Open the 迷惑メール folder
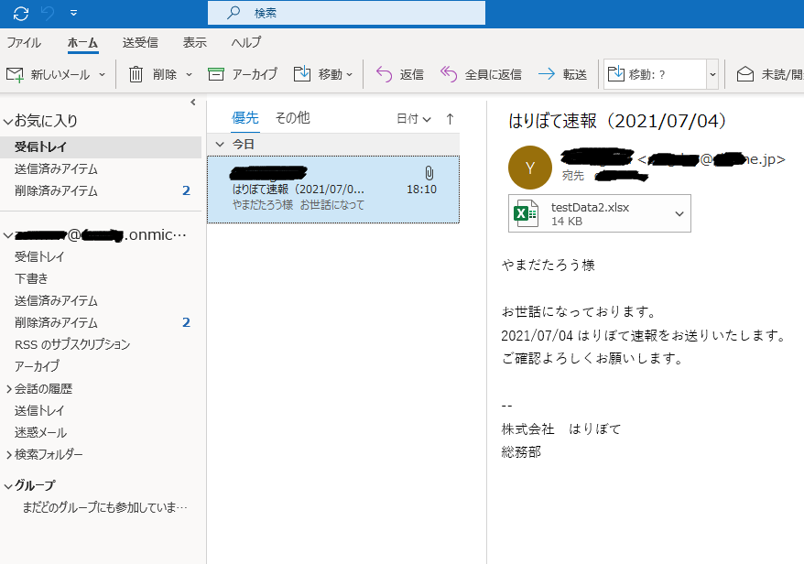 (x=40, y=432)
